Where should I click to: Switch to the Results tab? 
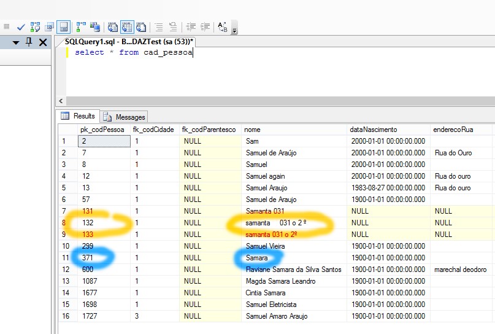[x=79, y=116]
